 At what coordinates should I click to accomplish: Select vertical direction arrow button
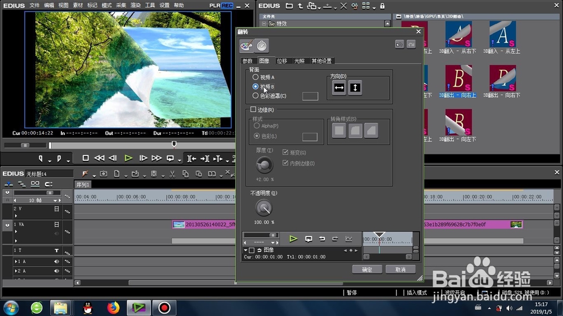pos(355,88)
